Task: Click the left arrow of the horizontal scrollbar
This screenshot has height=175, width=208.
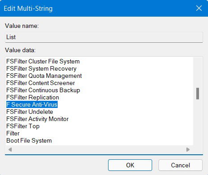Action: (10, 149)
